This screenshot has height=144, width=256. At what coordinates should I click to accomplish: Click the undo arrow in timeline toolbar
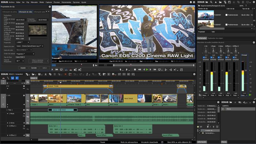[x=75, y=74]
